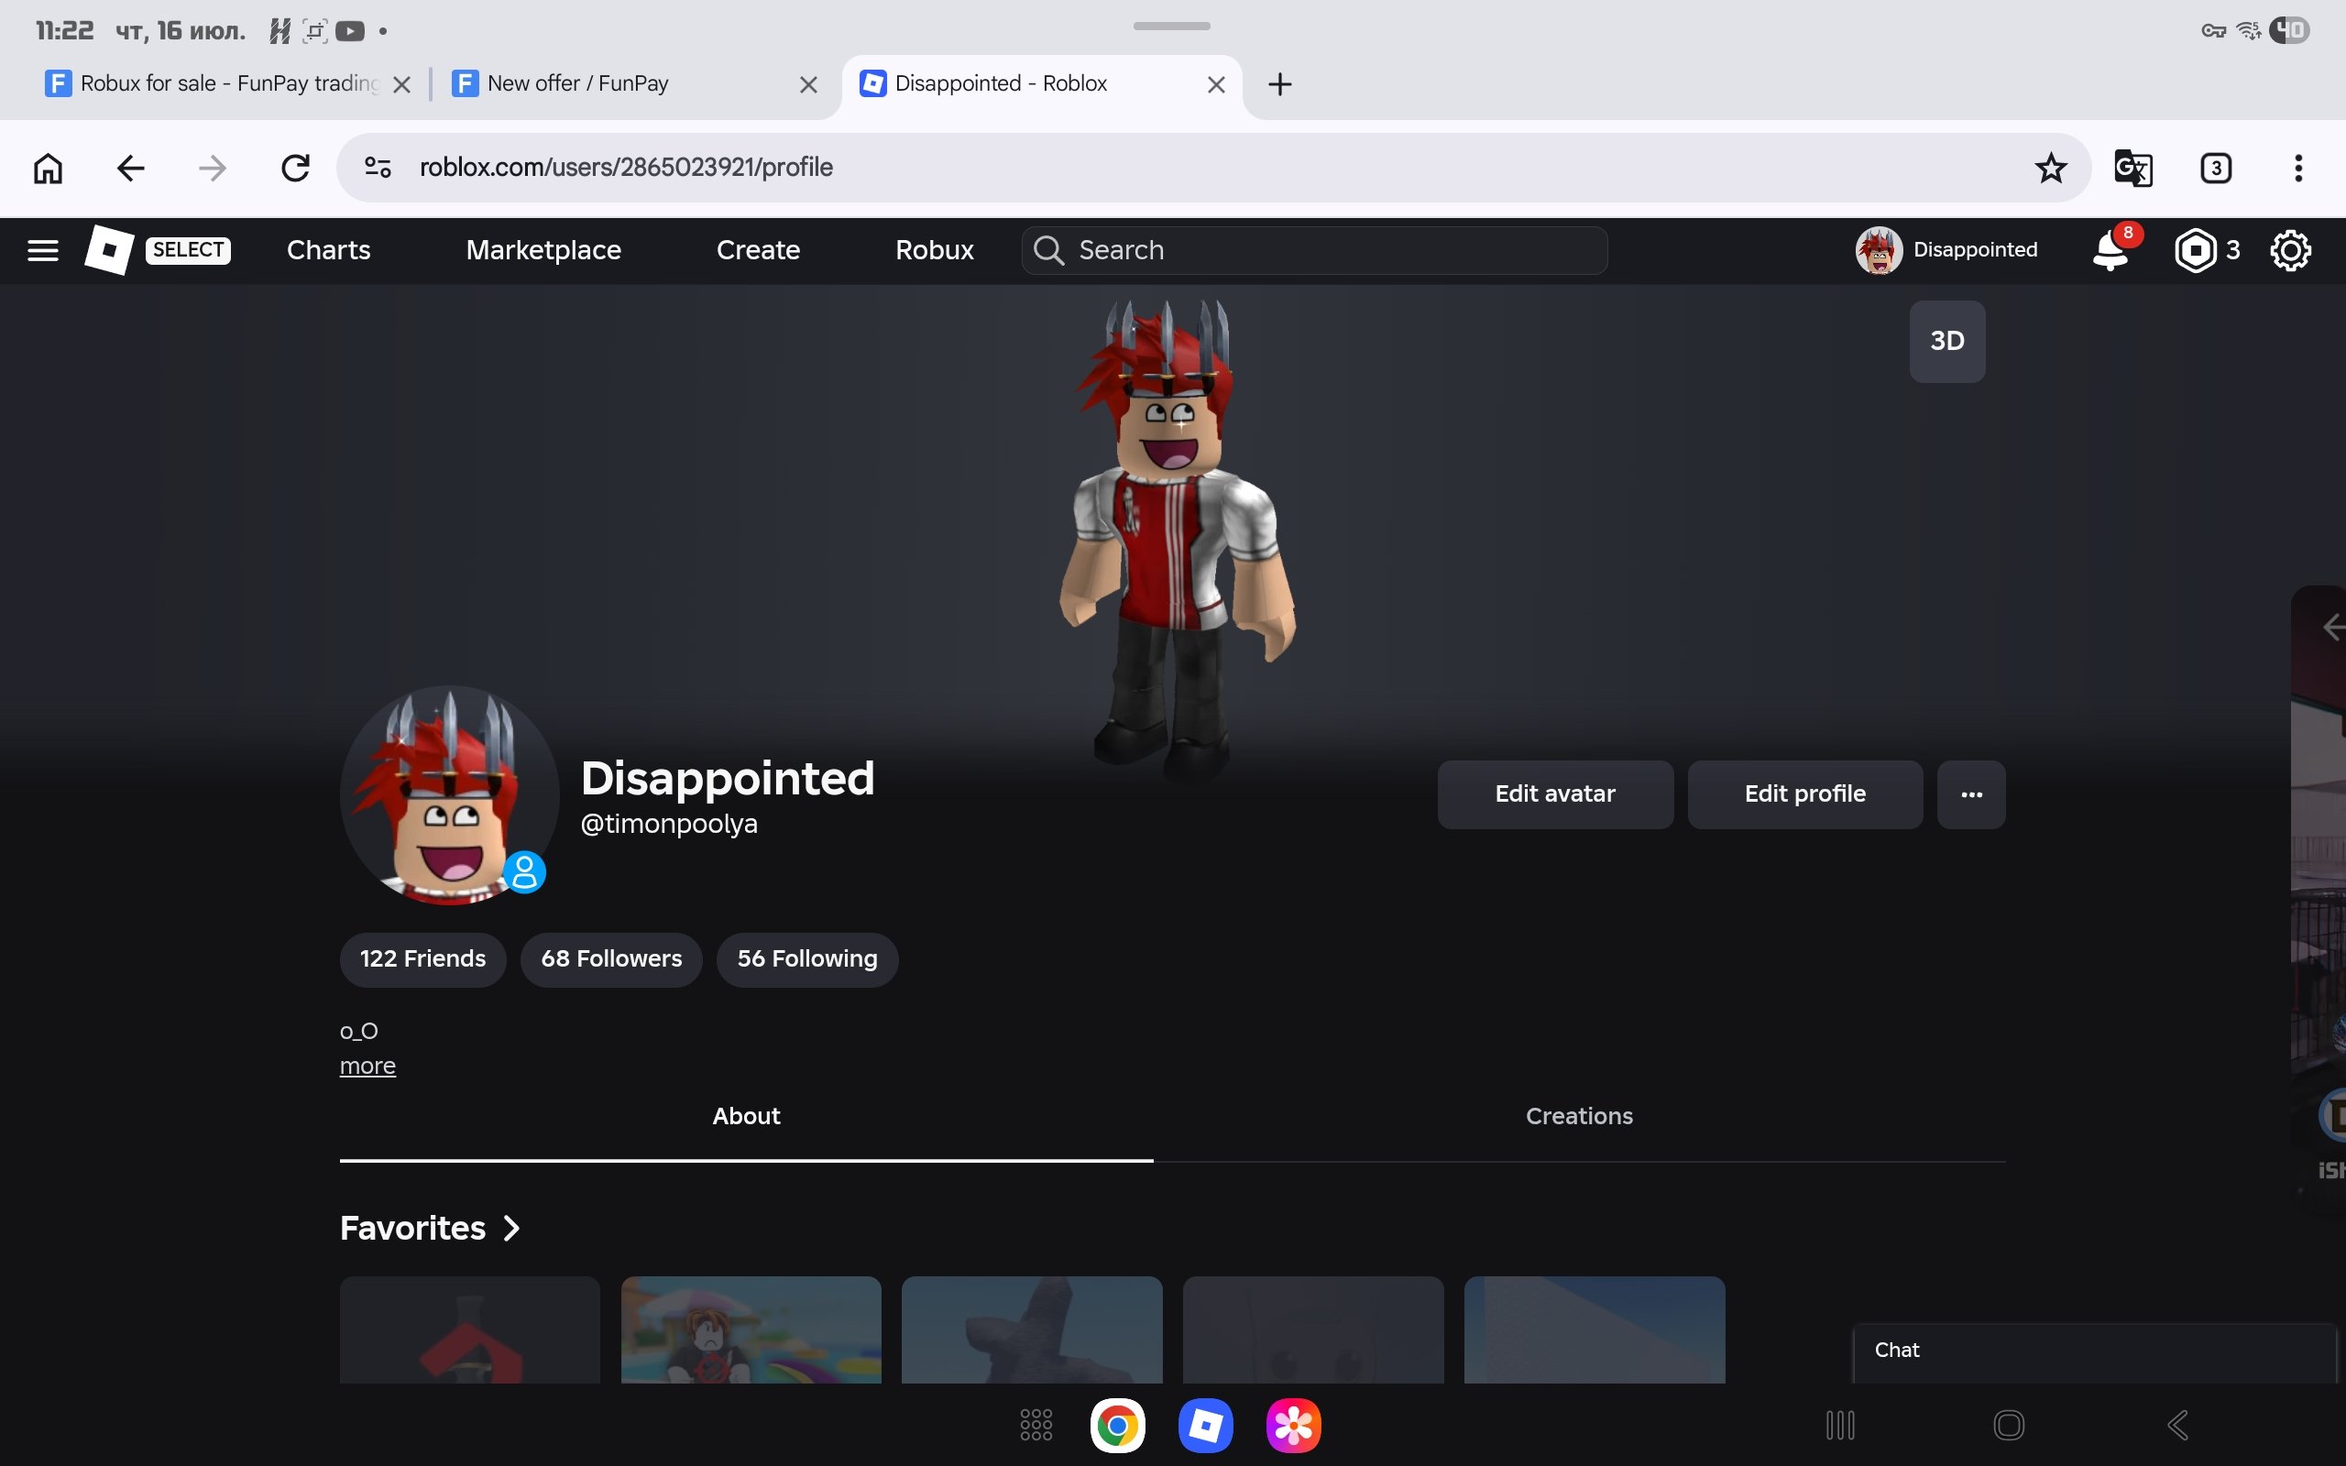Open the Marketplace menu
The height and width of the screenshot is (1466, 2346).
pyautogui.click(x=543, y=250)
